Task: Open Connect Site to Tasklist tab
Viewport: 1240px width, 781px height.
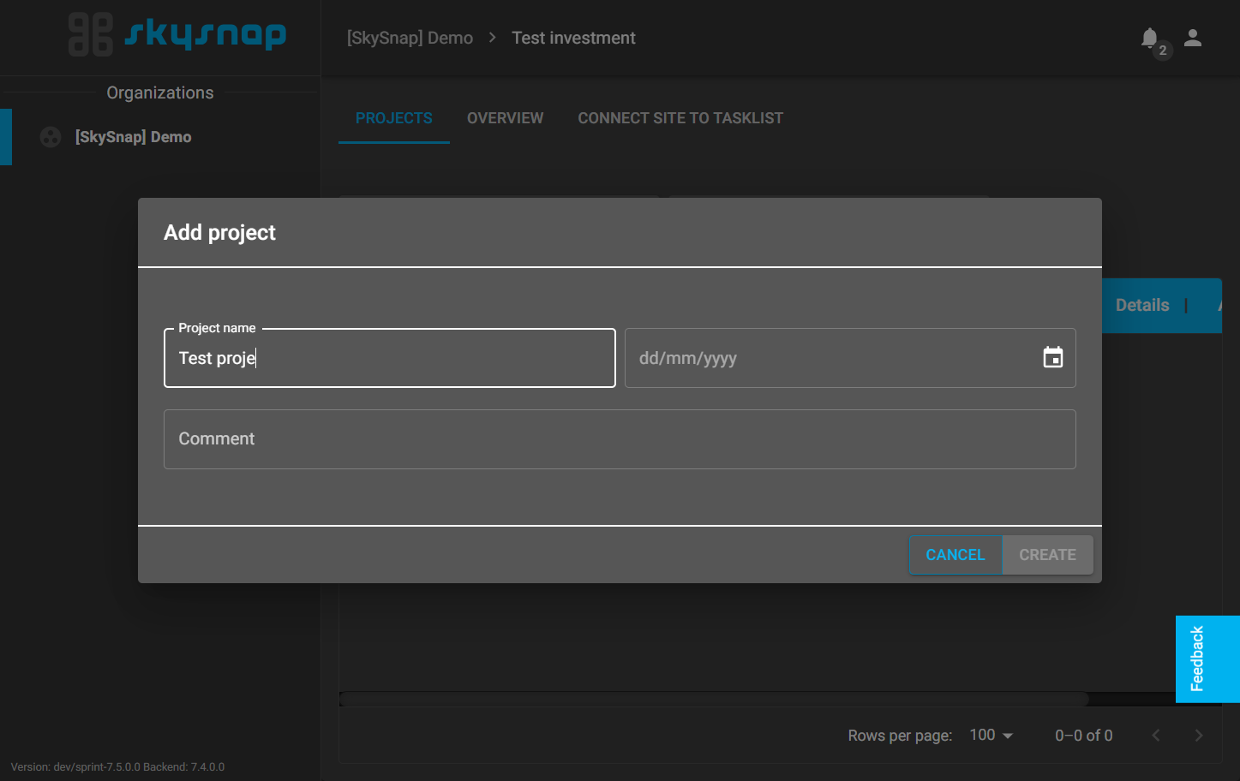Action: (x=680, y=118)
